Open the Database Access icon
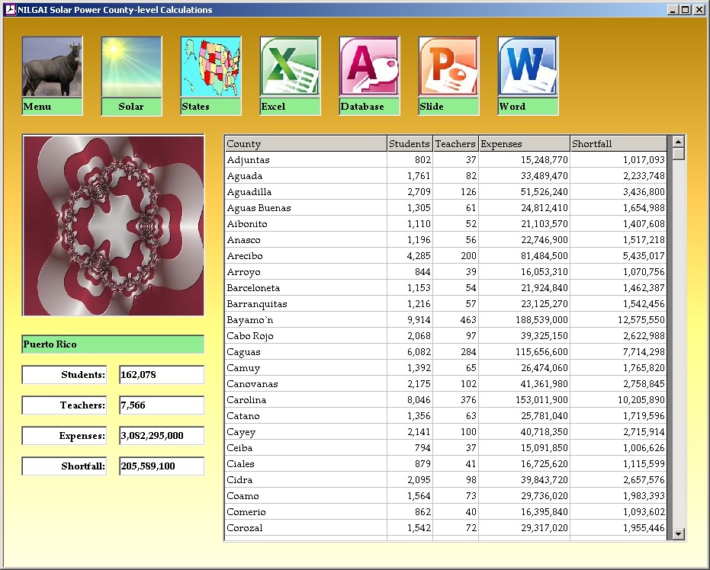The width and height of the screenshot is (710, 570). [x=369, y=67]
